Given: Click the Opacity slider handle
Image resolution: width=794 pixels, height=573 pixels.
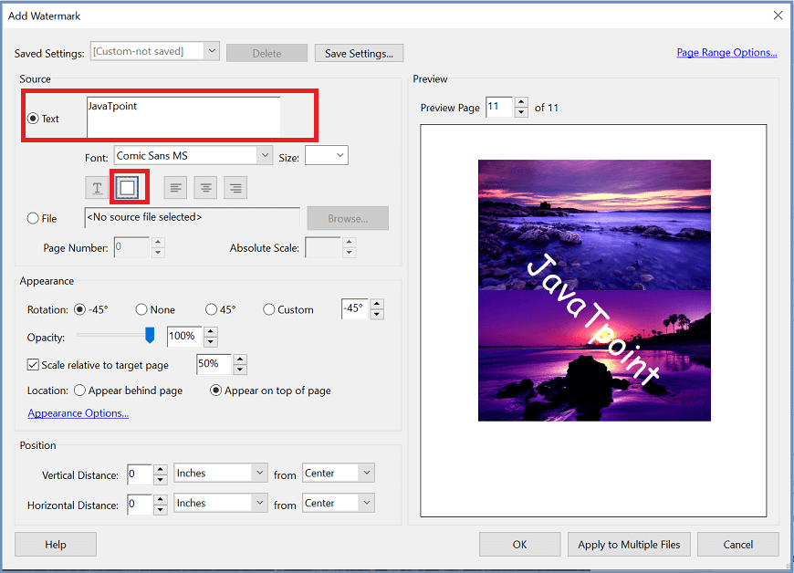Looking at the screenshot, I should 150,335.
